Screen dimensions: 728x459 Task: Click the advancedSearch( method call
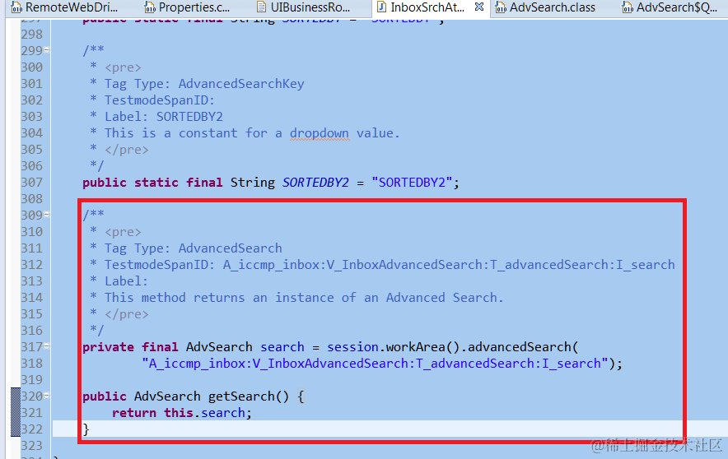tap(523, 347)
